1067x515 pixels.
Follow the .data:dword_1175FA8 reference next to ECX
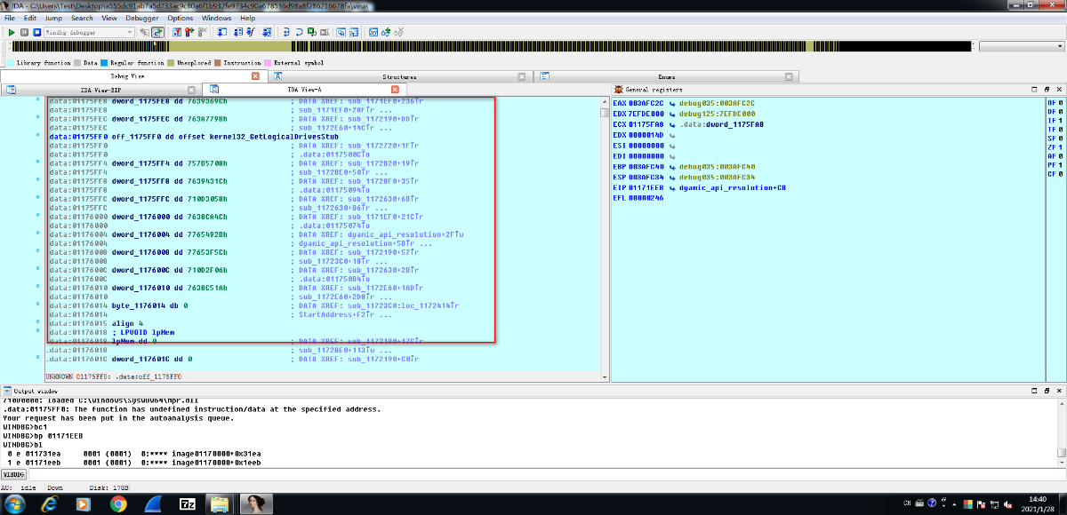(x=722, y=124)
